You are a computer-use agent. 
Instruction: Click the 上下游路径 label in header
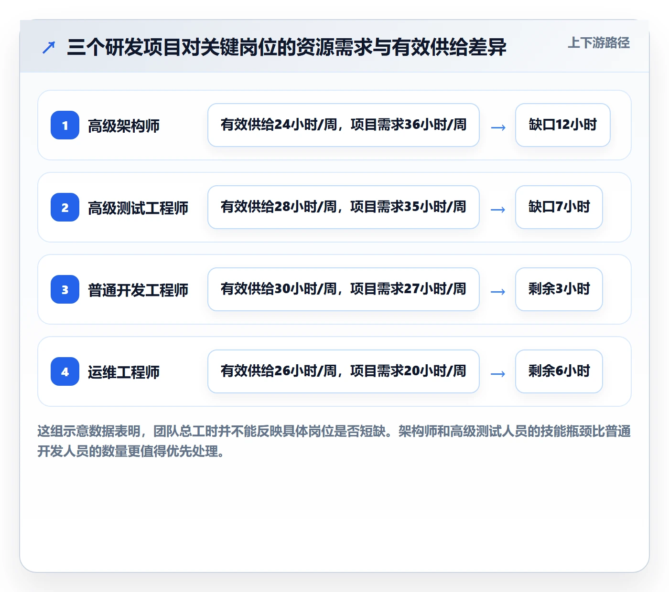click(599, 42)
